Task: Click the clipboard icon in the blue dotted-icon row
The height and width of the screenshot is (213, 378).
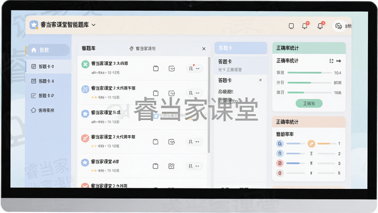Action: [x=156, y=93]
